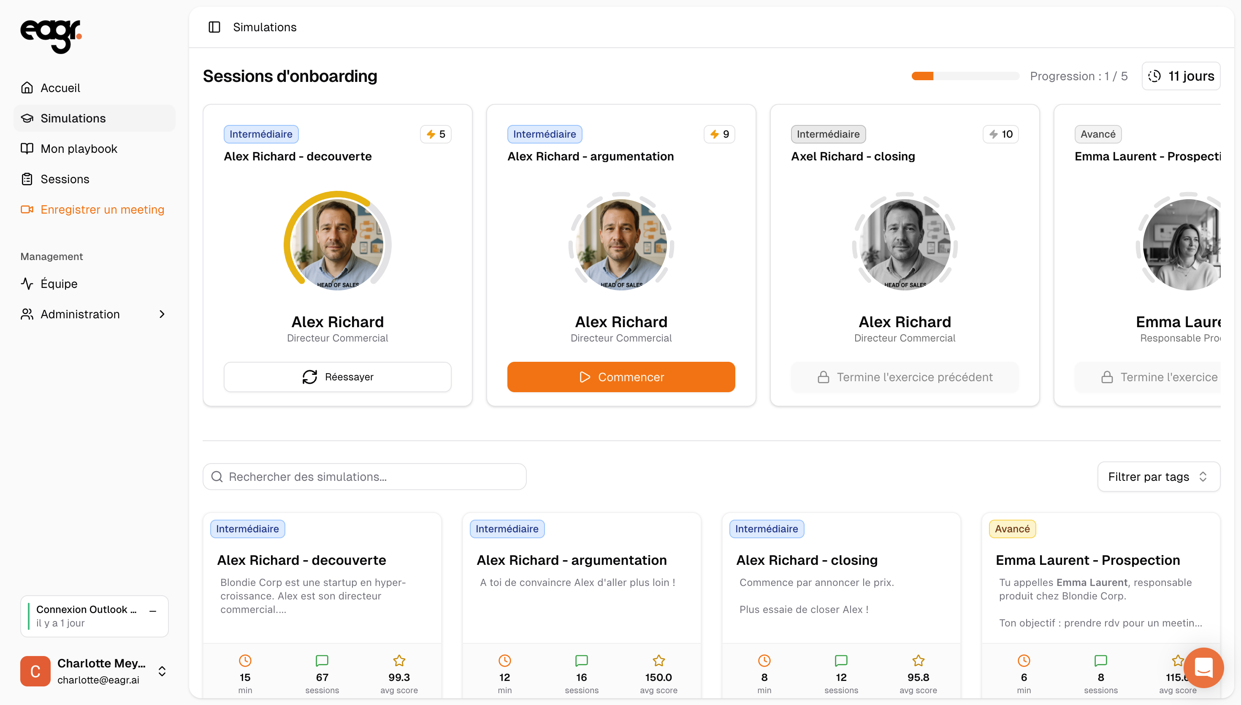Open the Filtrer par tags dropdown
Viewport: 1241px width, 705px height.
coord(1158,477)
